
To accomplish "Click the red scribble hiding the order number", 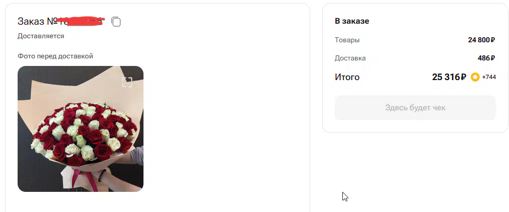I will coord(81,21).
